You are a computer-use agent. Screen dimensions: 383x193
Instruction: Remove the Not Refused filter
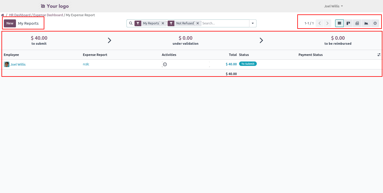coord(198,23)
